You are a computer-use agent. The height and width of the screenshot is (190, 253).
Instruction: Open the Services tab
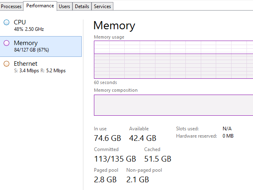(x=102, y=6)
